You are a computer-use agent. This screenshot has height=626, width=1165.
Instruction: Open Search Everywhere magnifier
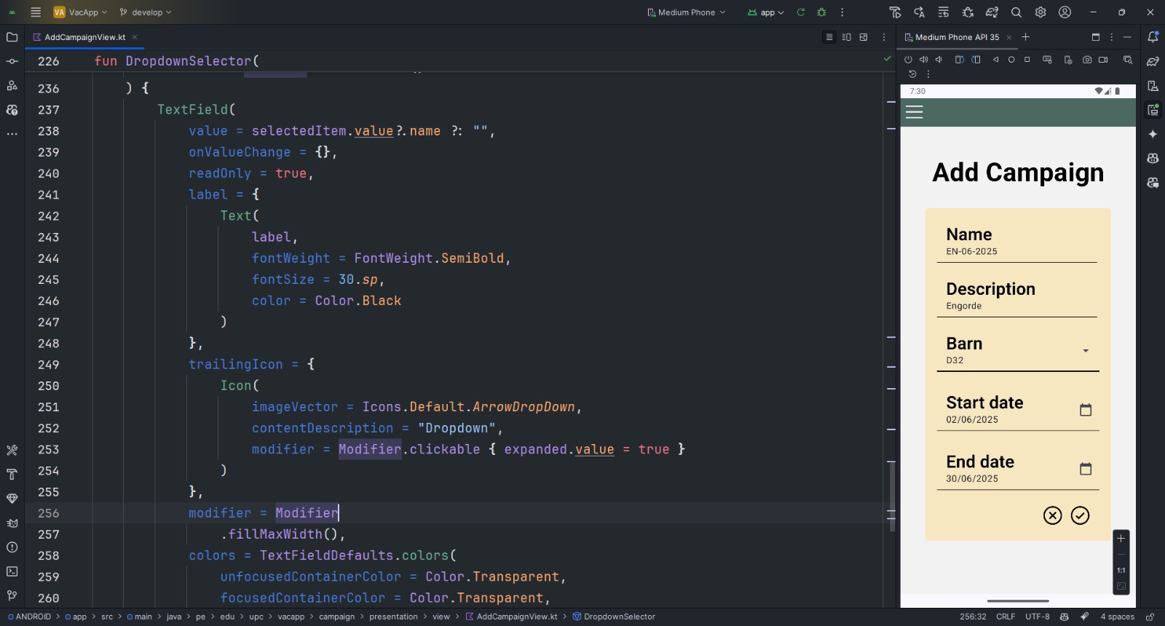click(1016, 12)
